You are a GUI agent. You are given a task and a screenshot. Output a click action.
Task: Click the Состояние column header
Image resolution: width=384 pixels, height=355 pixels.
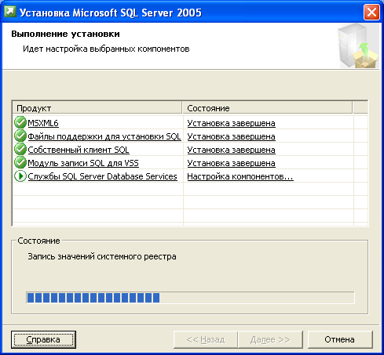pyautogui.click(x=267, y=108)
